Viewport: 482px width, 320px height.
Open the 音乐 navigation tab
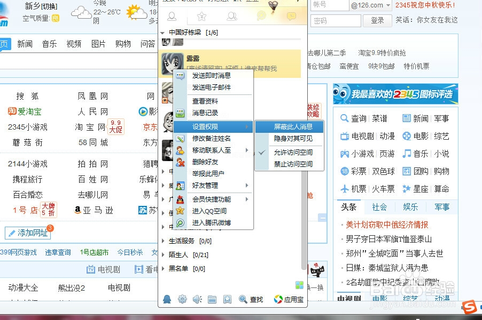click(x=50, y=44)
